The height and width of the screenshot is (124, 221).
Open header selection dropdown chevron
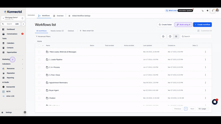43,45
